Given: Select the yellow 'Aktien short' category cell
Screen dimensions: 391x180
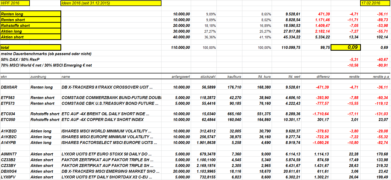Looking at the screenshot, I should (x=30, y=37).
